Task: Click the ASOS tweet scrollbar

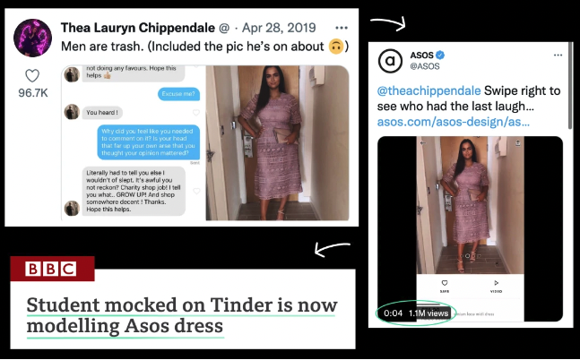Action: [570, 86]
